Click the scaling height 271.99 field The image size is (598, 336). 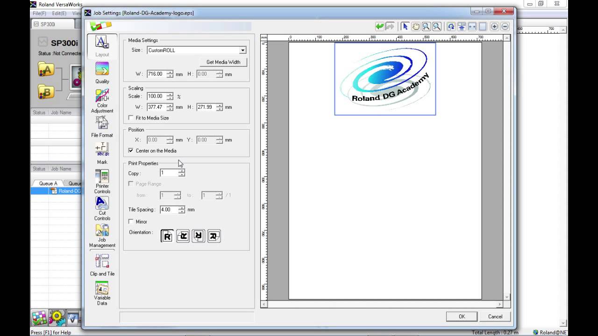[x=206, y=107]
